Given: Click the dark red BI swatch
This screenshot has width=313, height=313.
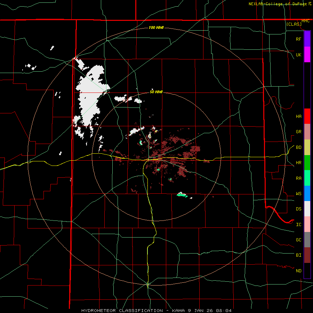Looking at the screenshot, I should point(307,255).
